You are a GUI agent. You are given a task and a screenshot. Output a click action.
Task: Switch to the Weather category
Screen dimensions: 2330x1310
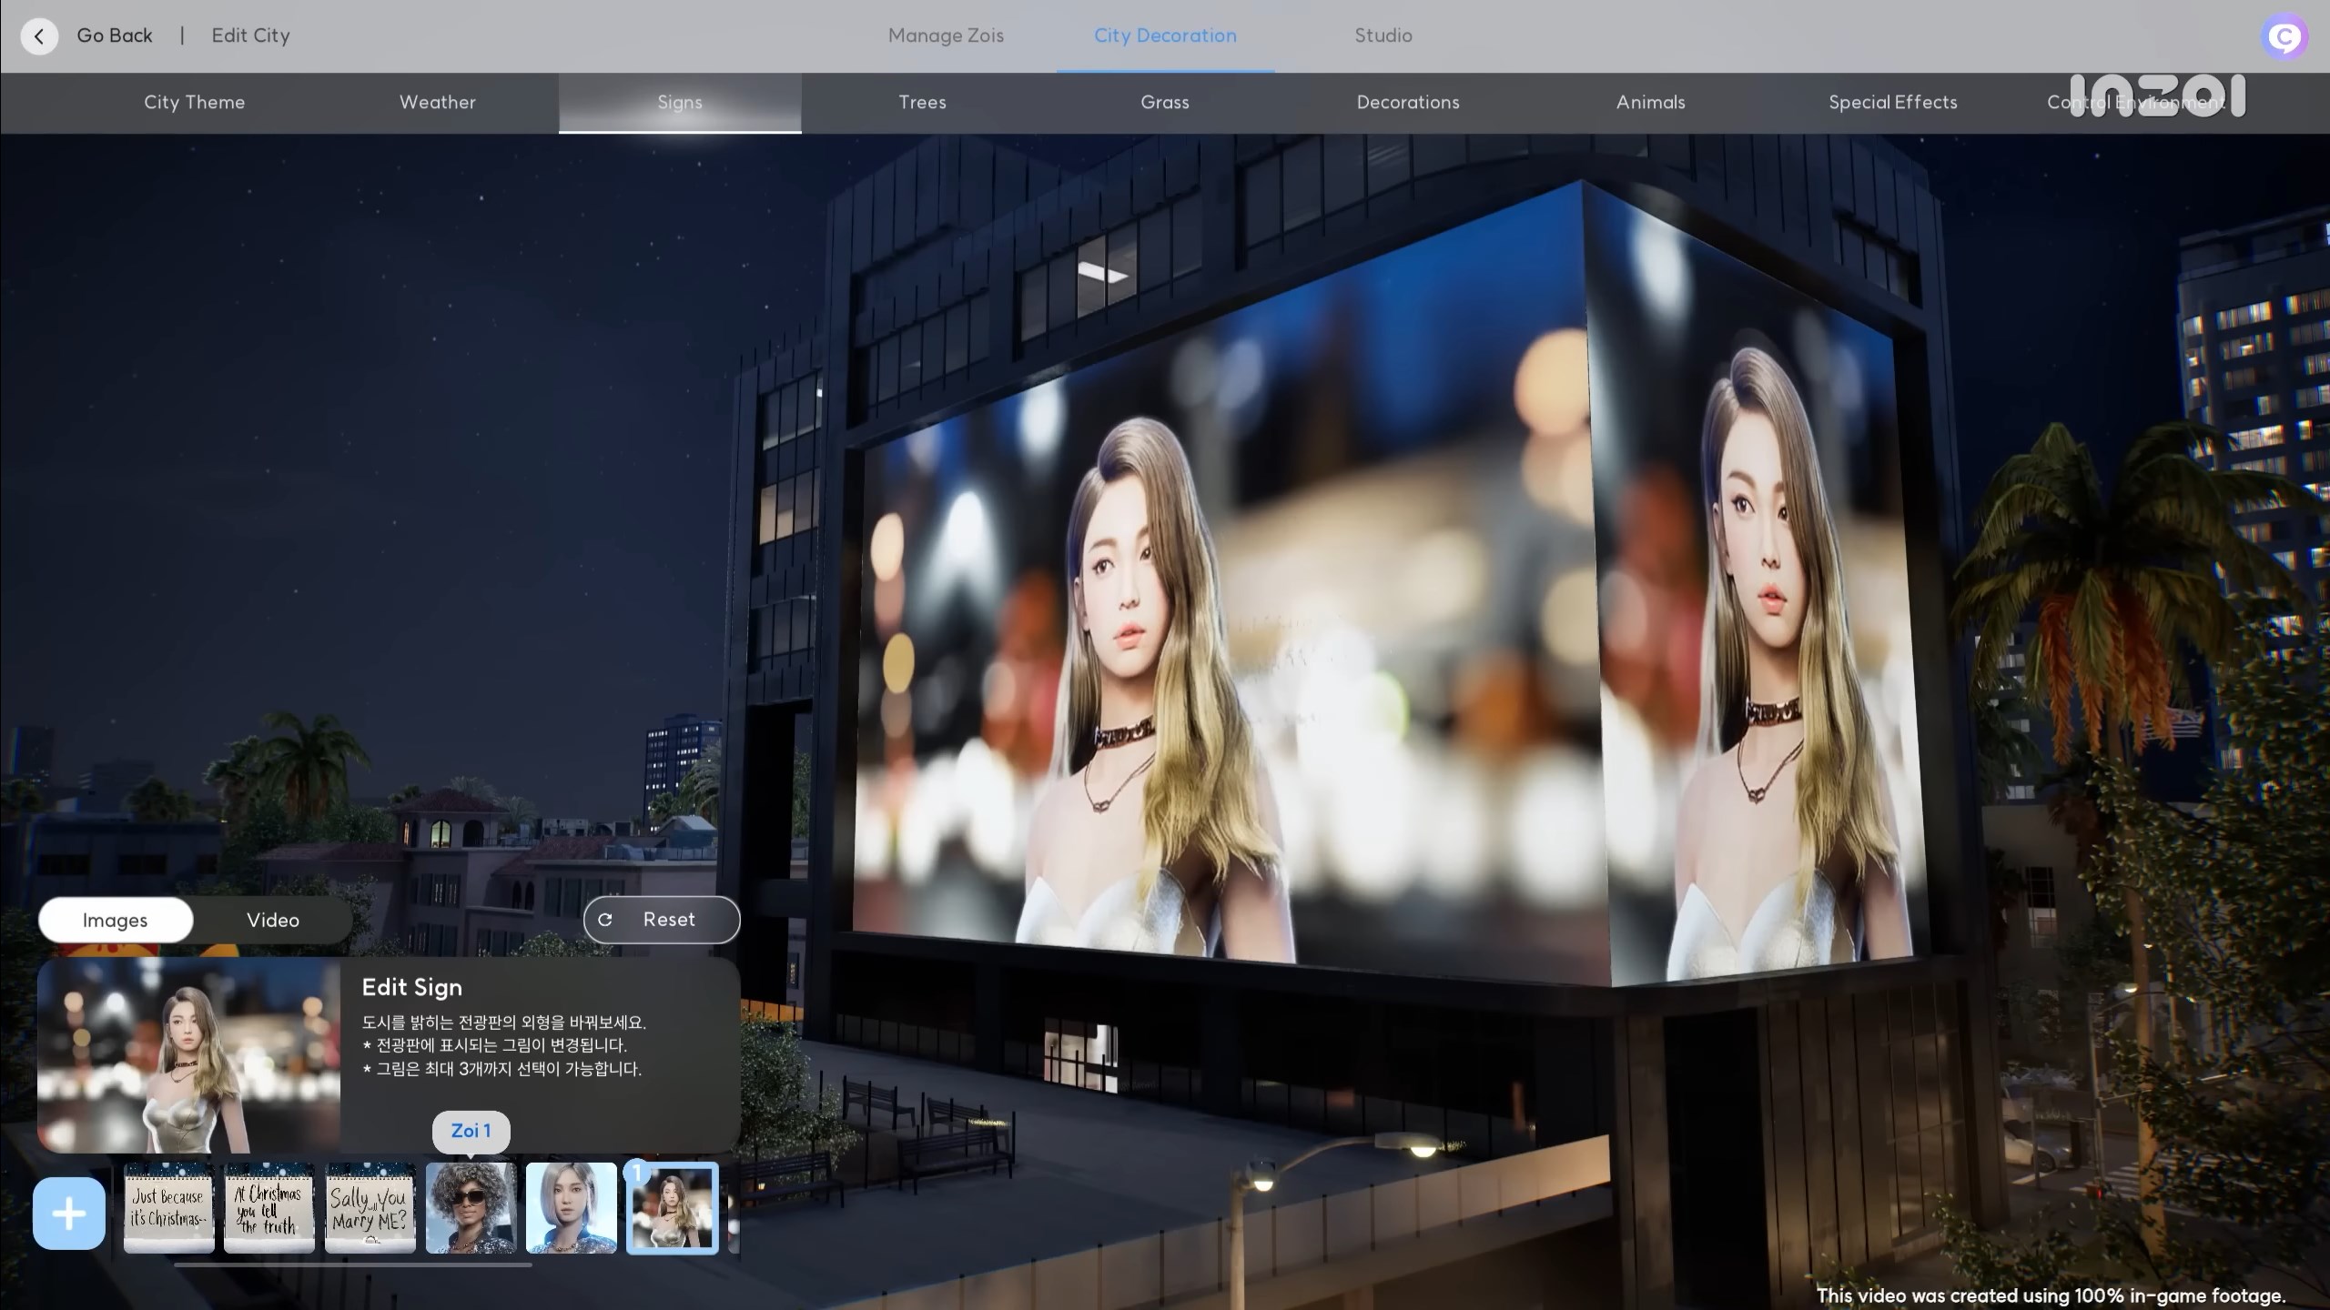click(438, 102)
